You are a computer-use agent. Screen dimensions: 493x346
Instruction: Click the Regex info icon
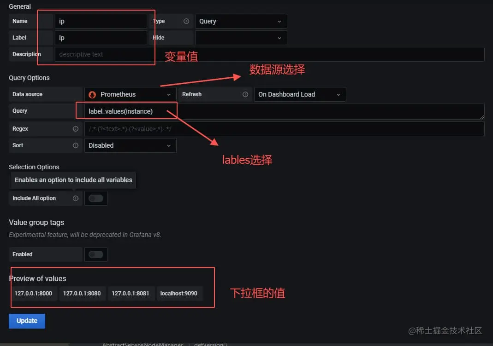[76, 129]
